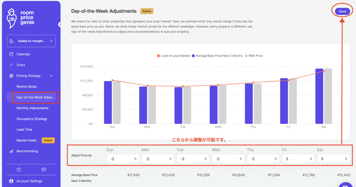The image size is (356, 187).
Task: Open the Osaka co-reception property dropdown
Action: pyautogui.click(x=31, y=41)
